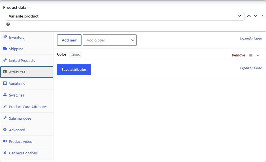Click the Advanced gear icon

point(5,130)
